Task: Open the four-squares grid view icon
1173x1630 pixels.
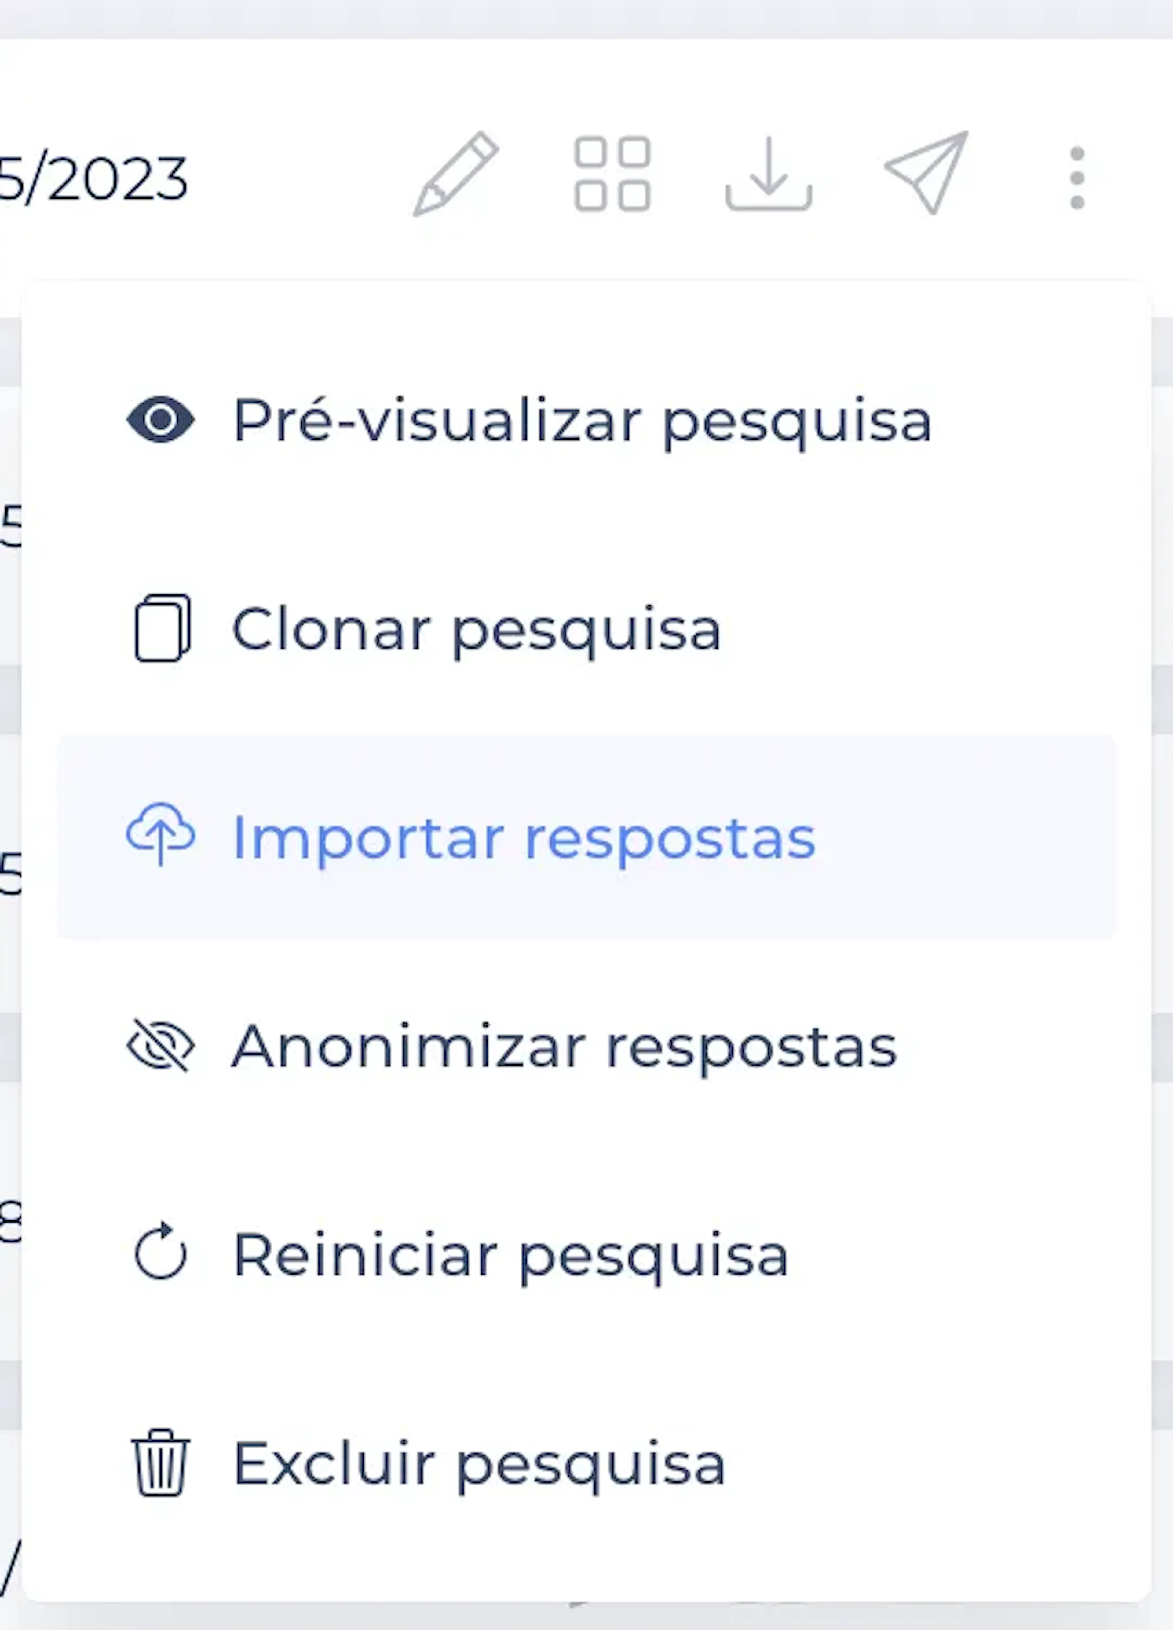Action: click(612, 174)
